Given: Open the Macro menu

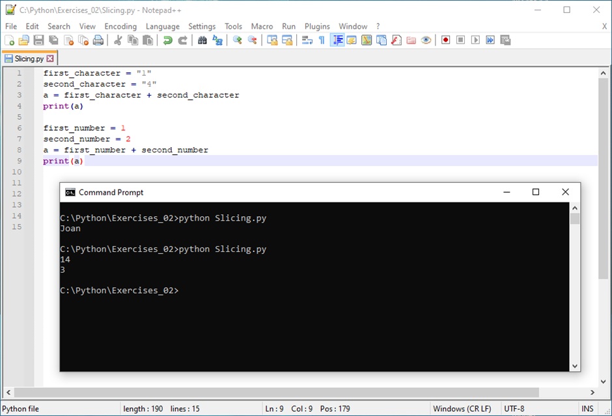Looking at the screenshot, I should 262,27.
